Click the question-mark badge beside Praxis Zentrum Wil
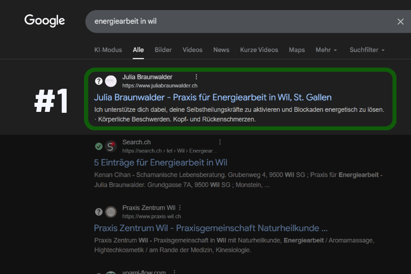This screenshot has width=411, height=274. (99, 212)
